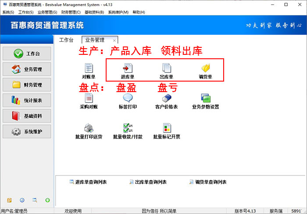
Task: Select 财务管理 in the sidebar
Action: pyautogui.click(x=27, y=85)
